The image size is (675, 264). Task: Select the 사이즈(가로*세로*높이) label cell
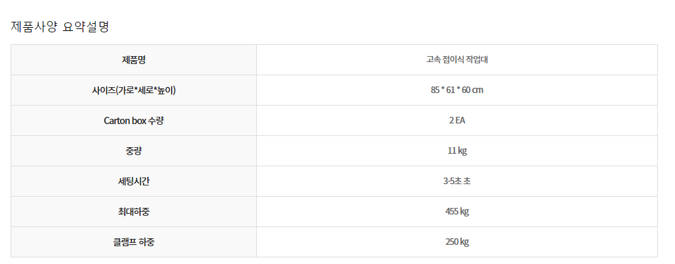134,90
